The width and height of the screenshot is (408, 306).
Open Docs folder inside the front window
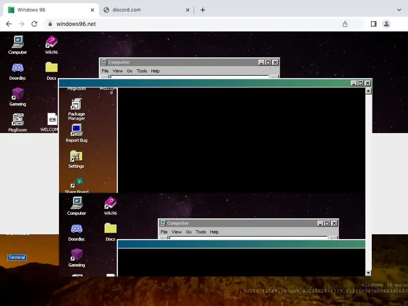(111, 232)
